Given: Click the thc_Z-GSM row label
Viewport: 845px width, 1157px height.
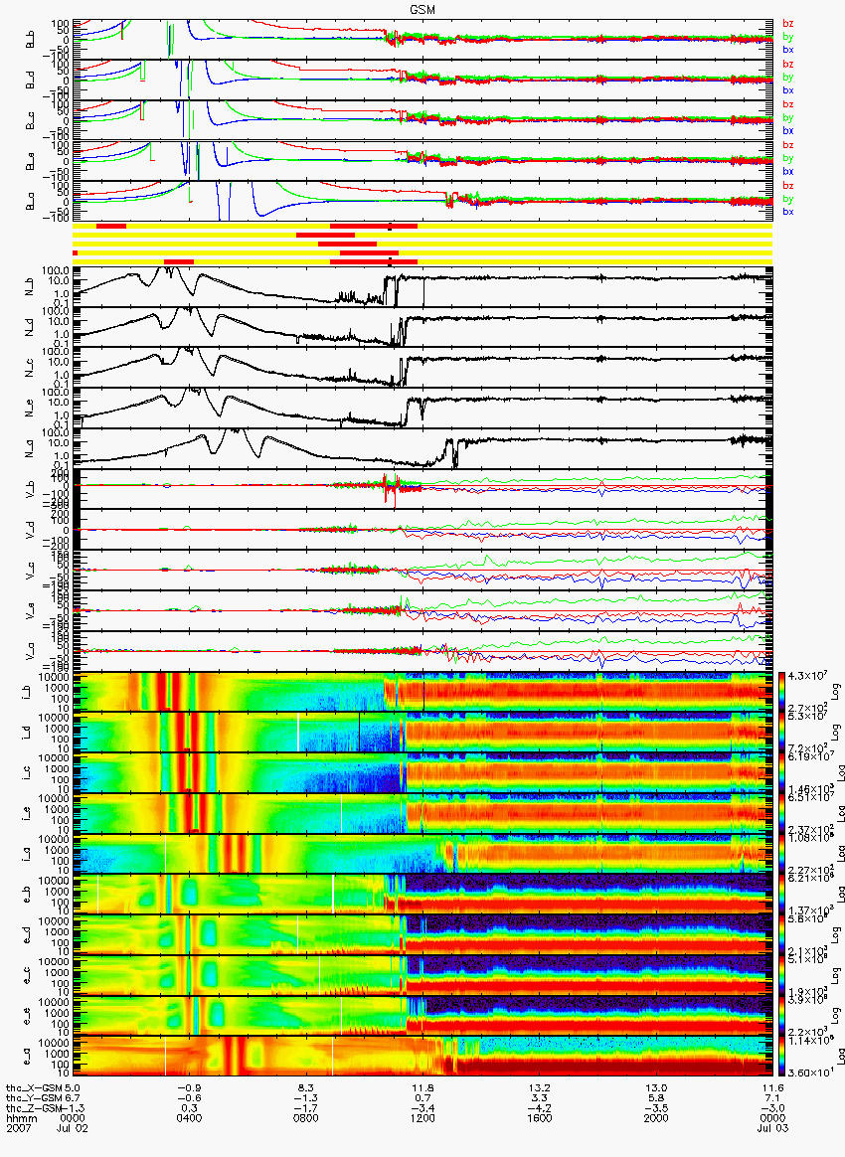Looking at the screenshot, I should (x=34, y=1109).
